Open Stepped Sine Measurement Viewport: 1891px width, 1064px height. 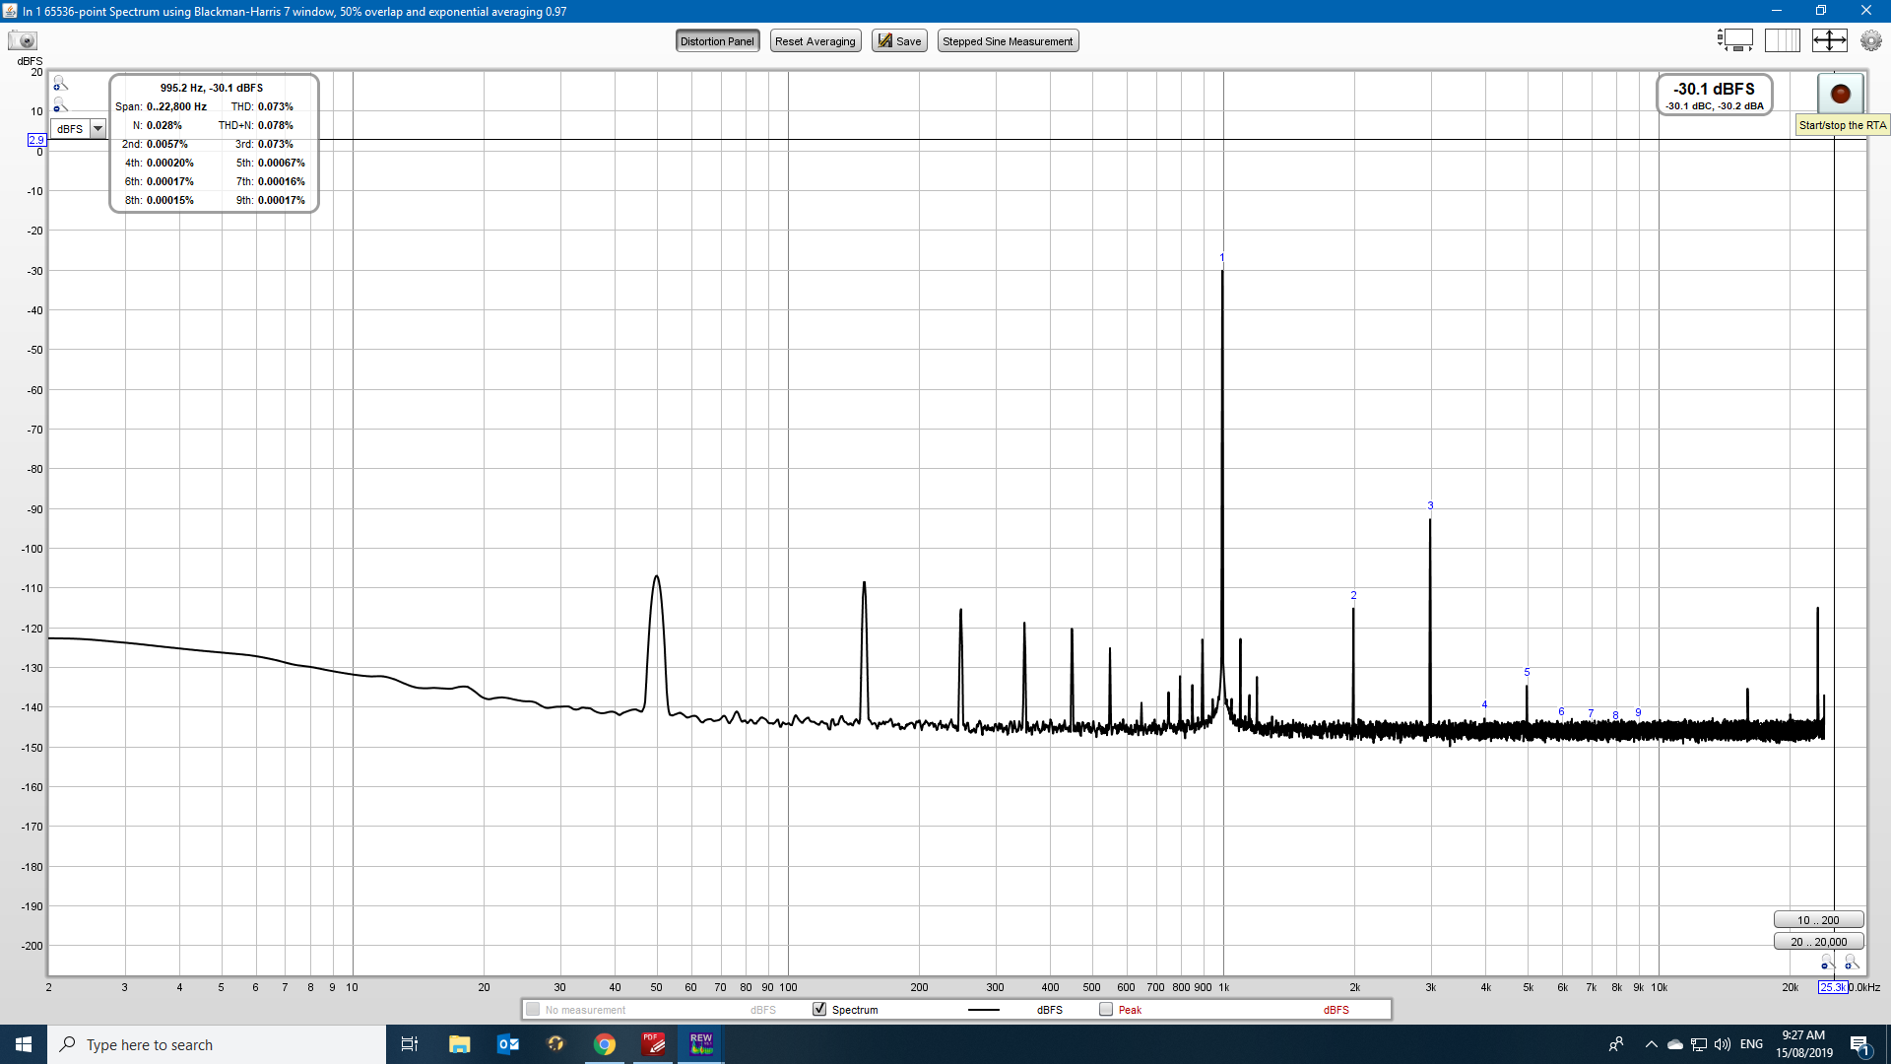1008,41
